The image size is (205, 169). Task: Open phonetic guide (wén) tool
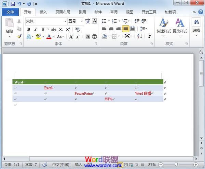[x=87, y=21]
